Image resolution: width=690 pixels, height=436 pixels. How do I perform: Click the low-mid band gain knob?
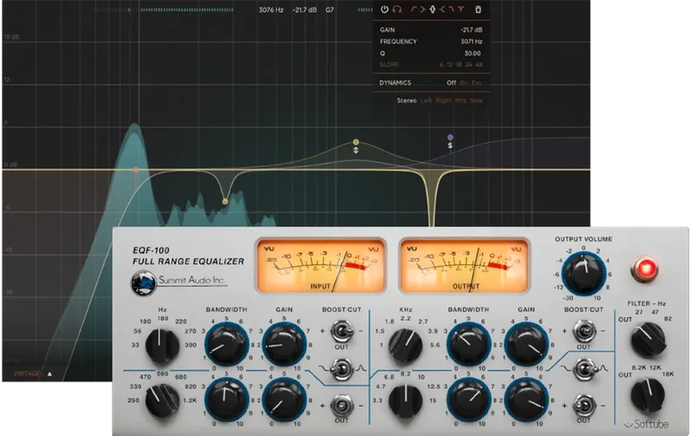[284, 400]
